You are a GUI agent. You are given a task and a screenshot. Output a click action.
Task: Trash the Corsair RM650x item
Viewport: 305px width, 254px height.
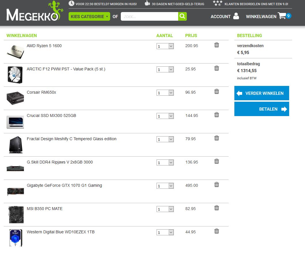216,92
